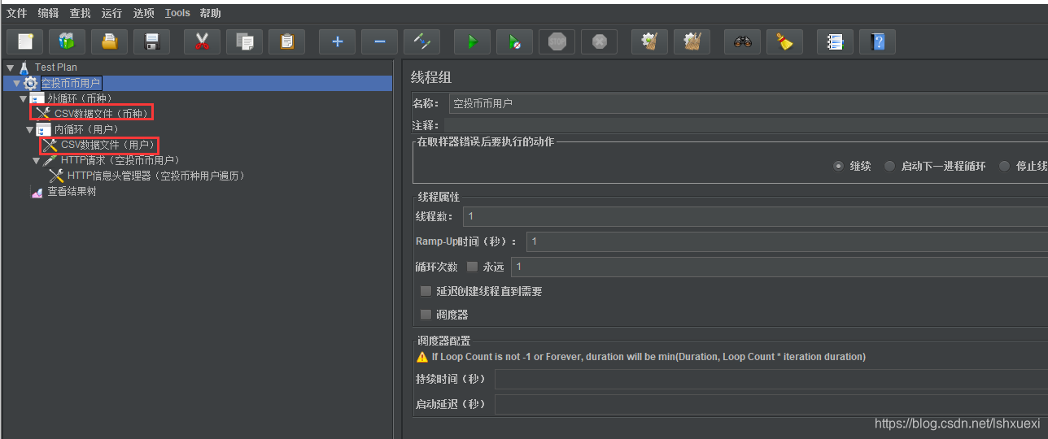Select the 继续 radio button

click(838, 166)
